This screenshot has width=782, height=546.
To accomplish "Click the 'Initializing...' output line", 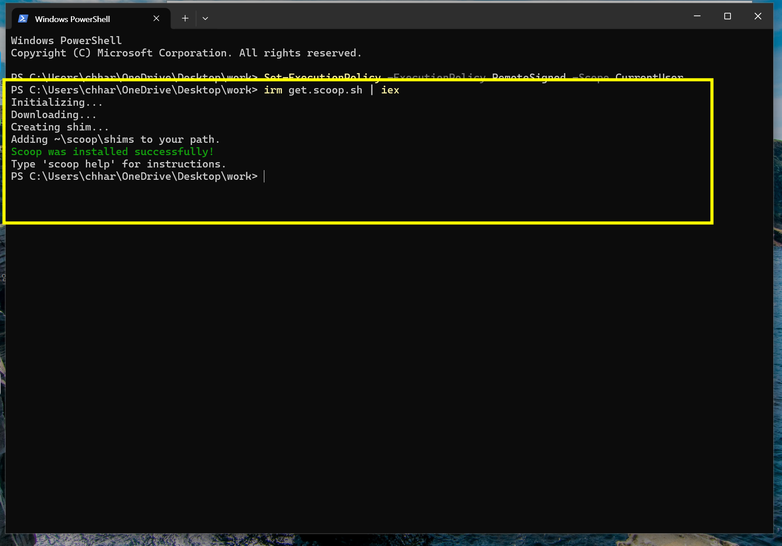I will coord(57,102).
